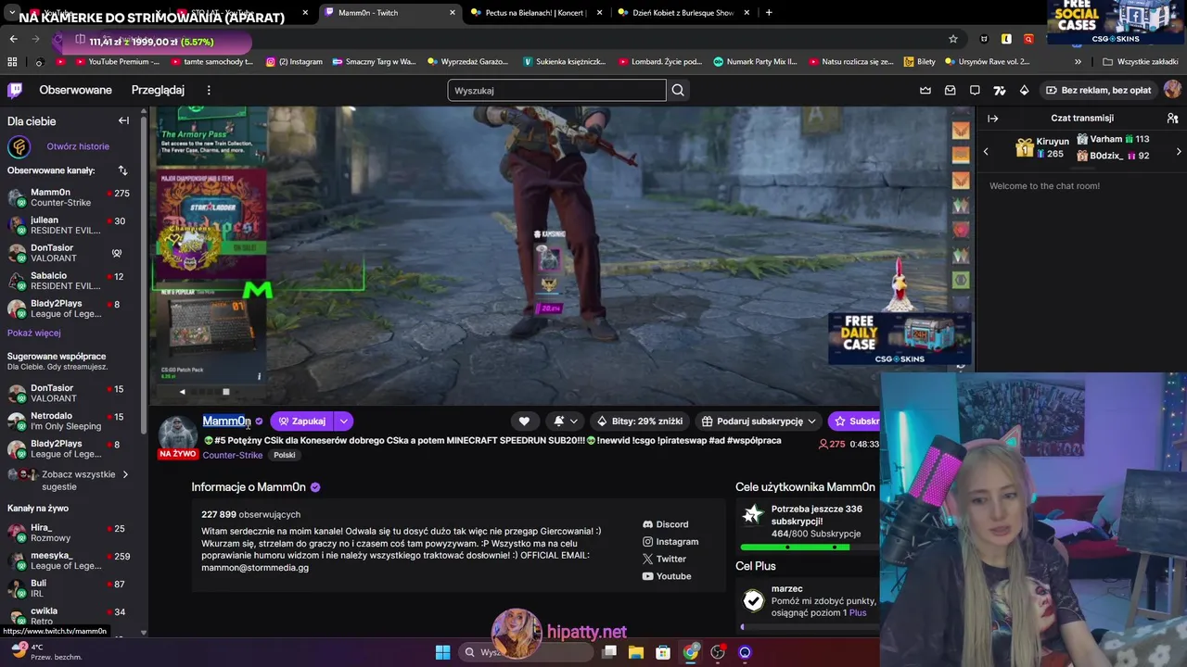Open the Twitch home logo
Image resolution: width=1187 pixels, height=667 pixels.
(x=15, y=90)
